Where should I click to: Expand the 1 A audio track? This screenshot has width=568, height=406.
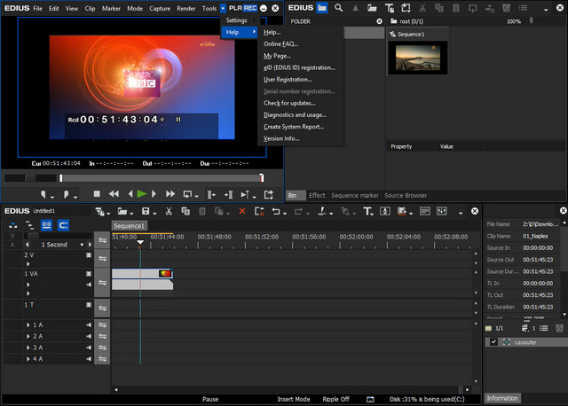[28, 325]
